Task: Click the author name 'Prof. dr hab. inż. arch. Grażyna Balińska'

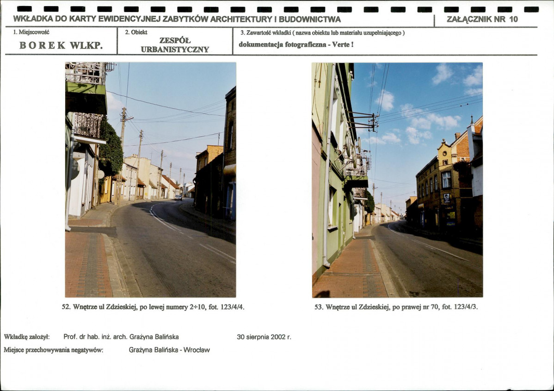Action: pyautogui.click(x=121, y=337)
